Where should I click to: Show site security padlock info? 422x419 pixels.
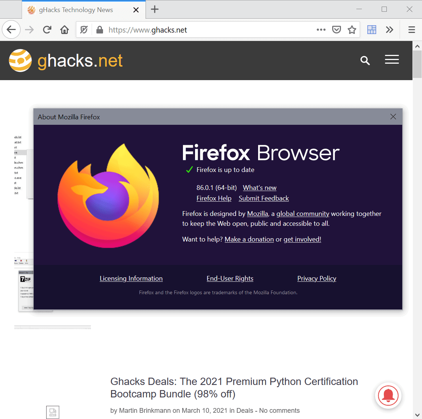[x=100, y=30]
